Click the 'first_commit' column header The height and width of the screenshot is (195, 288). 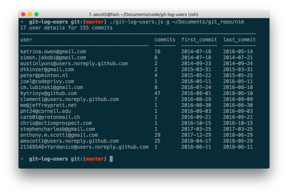click(x=199, y=40)
